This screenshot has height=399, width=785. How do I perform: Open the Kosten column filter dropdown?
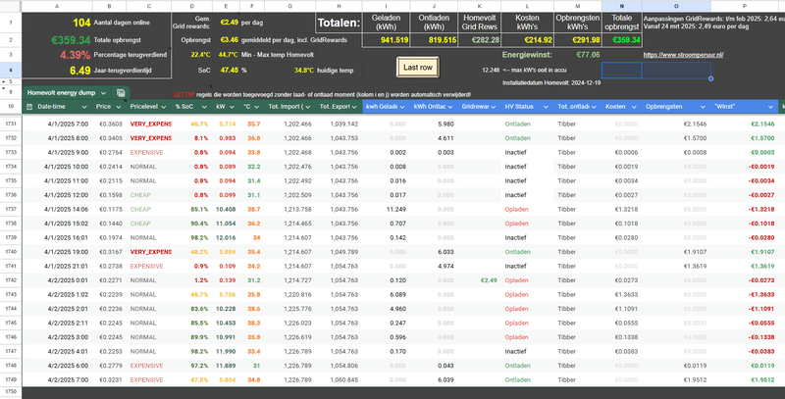pyautogui.click(x=634, y=107)
